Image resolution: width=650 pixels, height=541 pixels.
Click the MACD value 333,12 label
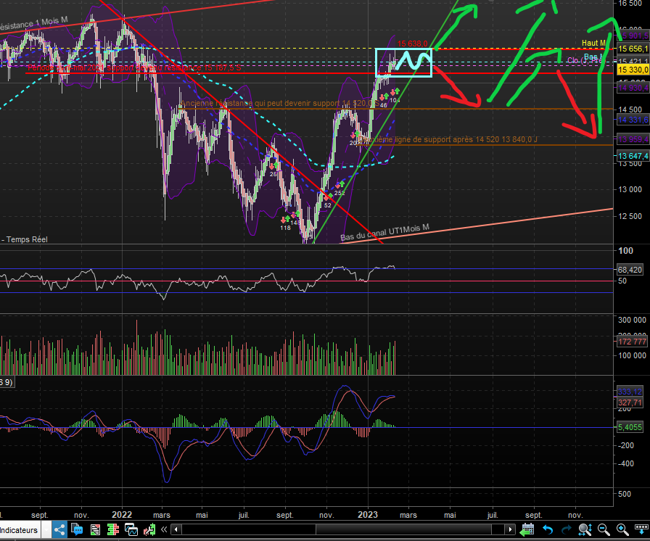coord(630,392)
